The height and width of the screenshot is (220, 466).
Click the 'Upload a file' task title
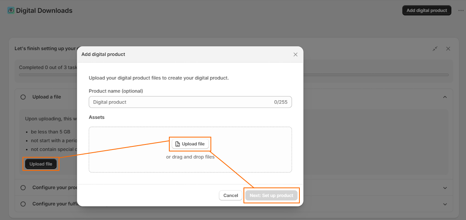(x=47, y=97)
